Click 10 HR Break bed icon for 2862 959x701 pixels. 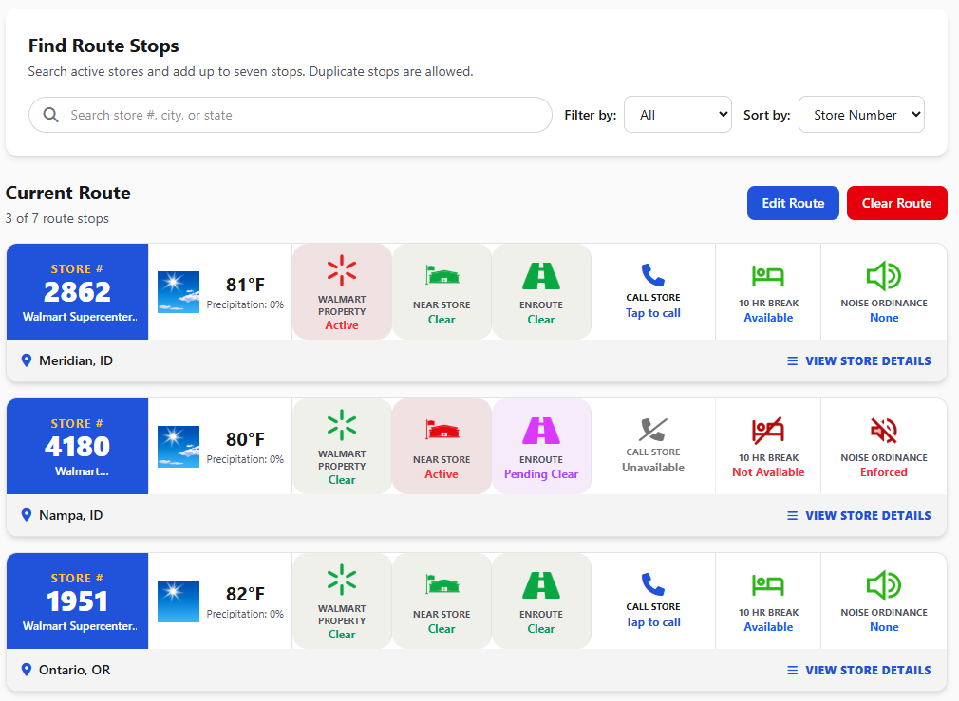click(x=768, y=276)
